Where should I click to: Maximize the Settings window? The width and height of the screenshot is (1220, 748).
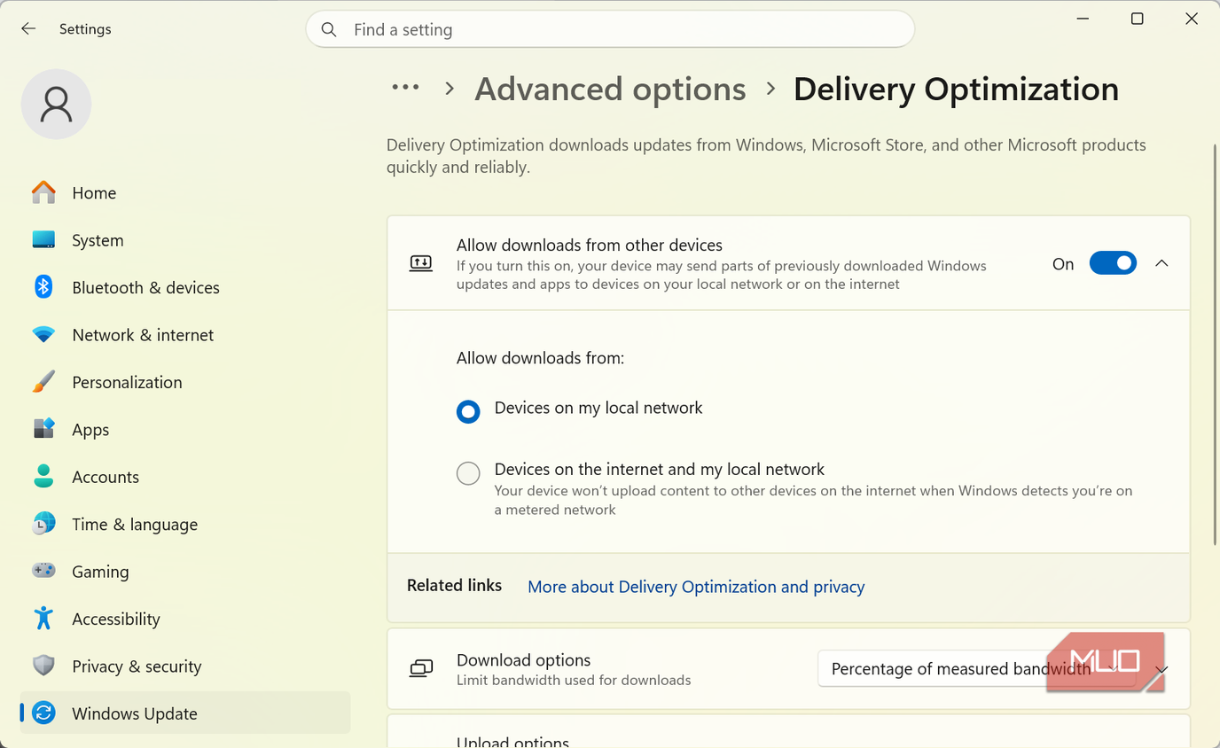point(1137,19)
